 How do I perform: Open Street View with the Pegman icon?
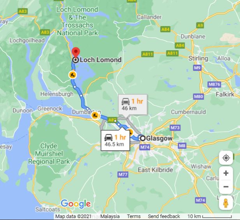click(x=226, y=203)
